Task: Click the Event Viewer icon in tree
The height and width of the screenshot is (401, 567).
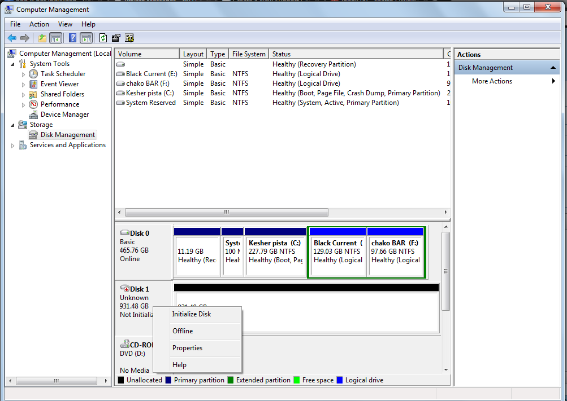Action: click(x=33, y=84)
